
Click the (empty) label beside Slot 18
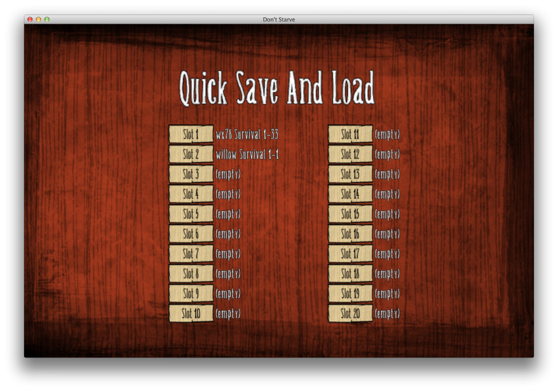click(x=387, y=274)
